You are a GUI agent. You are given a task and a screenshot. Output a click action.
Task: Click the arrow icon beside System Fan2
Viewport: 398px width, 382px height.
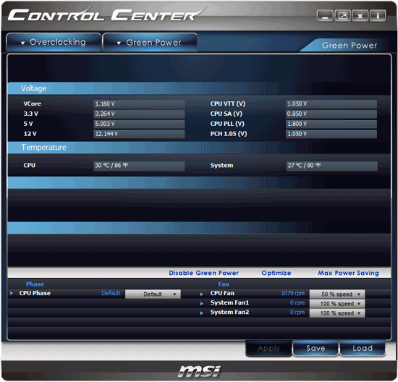click(x=202, y=313)
